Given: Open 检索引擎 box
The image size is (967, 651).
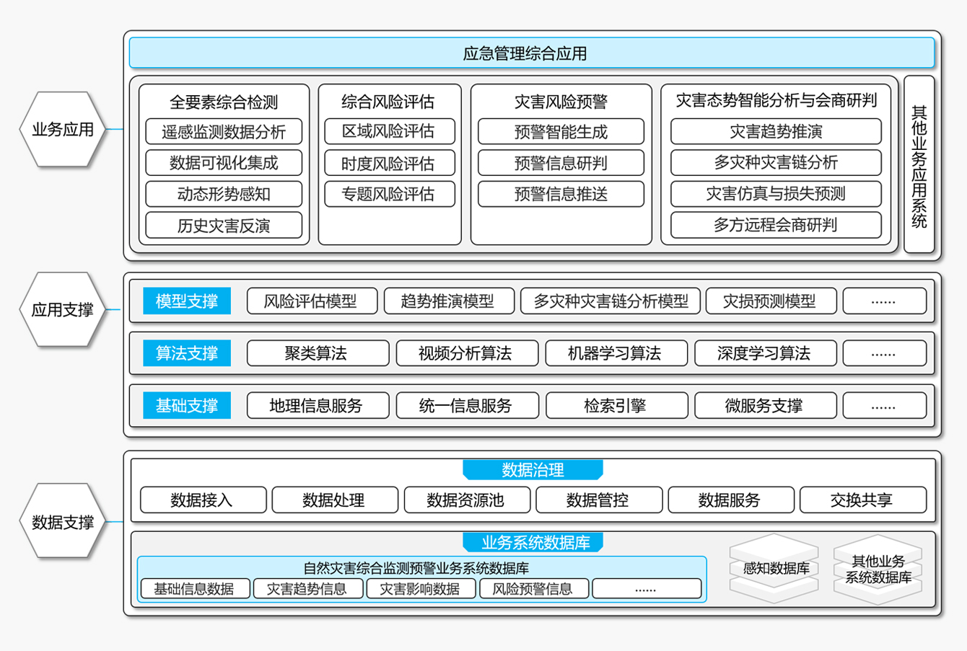Looking at the screenshot, I should click(x=616, y=406).
